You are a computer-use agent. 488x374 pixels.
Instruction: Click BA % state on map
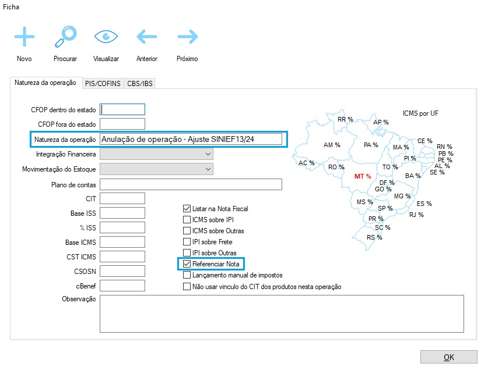(413, 176)
